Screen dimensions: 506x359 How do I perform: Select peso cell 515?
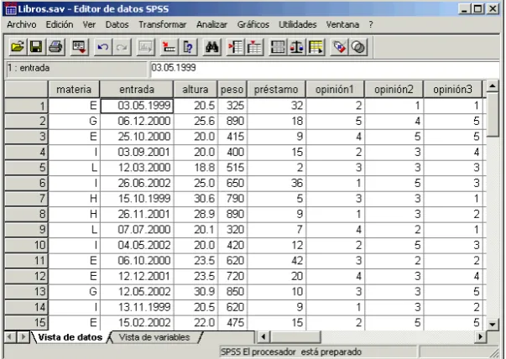(232, 168)
